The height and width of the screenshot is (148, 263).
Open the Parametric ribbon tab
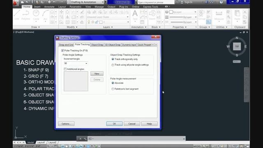pyautogui.click(x=75, y=7)
